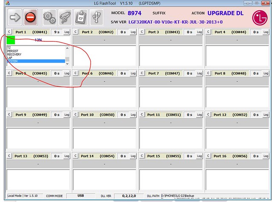Click the LG logo icon
The image size is (272, 202).
point(258,18)
